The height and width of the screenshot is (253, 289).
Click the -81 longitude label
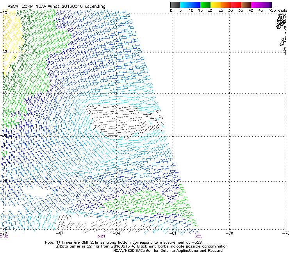pyautogui.click(x=173, y=233)
